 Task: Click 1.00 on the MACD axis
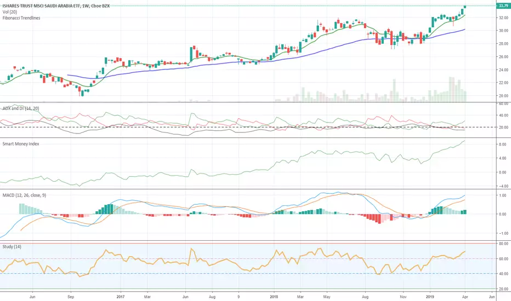click(503, 195)
